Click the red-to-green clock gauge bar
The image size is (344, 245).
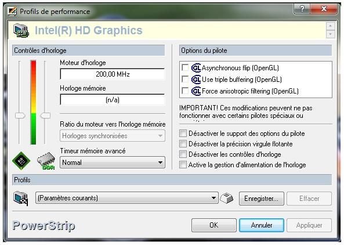pos(33,102)
